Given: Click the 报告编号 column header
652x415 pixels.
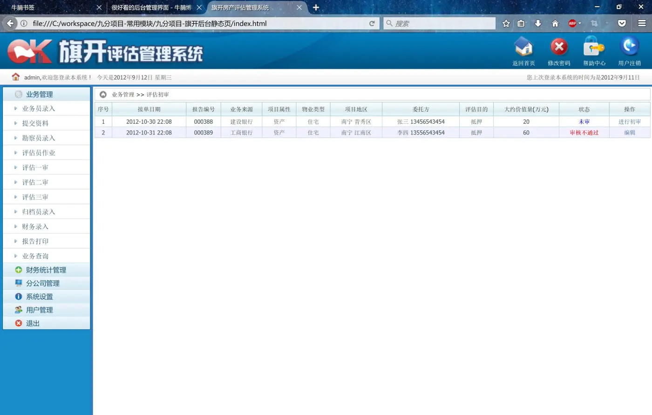Looking at the screenshot, I should click(x=204, y=109).
